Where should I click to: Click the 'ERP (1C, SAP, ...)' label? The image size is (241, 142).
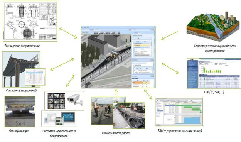point(214,92)
